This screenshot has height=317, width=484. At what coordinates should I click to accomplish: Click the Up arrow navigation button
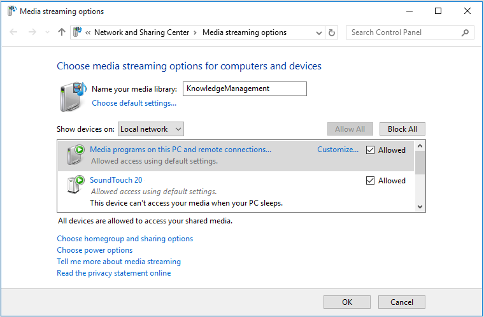point(62,32)
